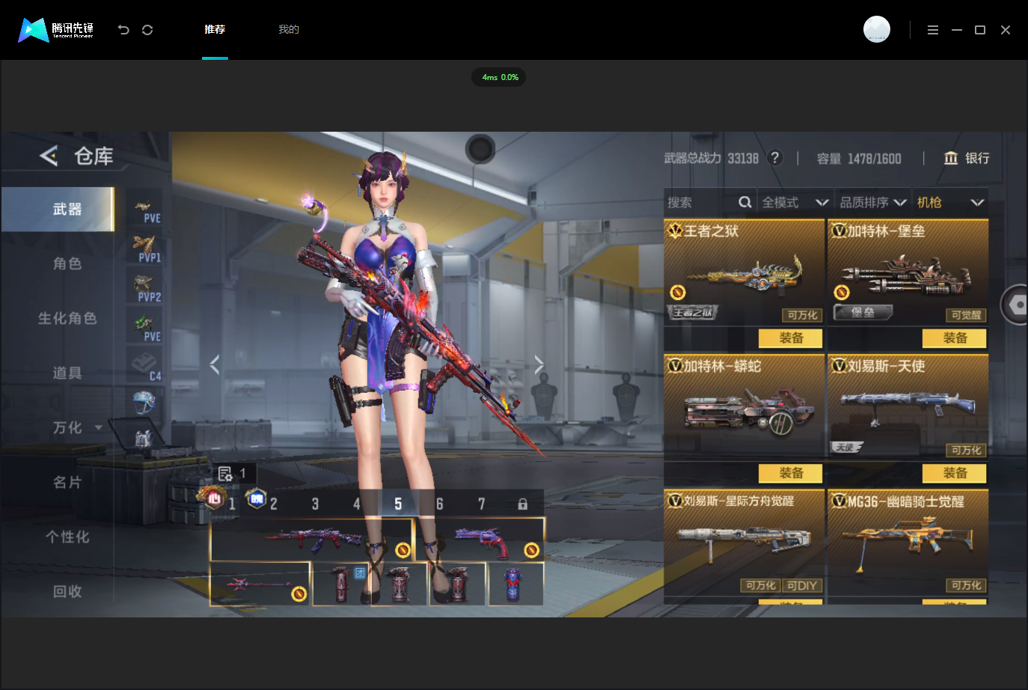Switch to loadout 6
The image size is (1028, 690).
point(440,504)
